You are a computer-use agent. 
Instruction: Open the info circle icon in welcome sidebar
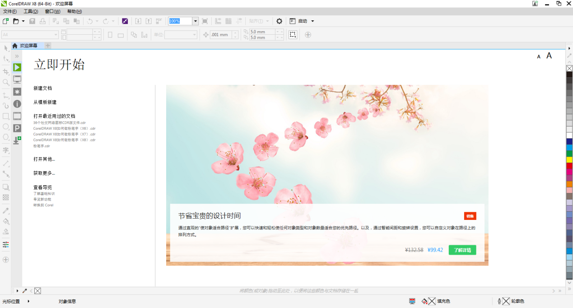coord(17,104)
